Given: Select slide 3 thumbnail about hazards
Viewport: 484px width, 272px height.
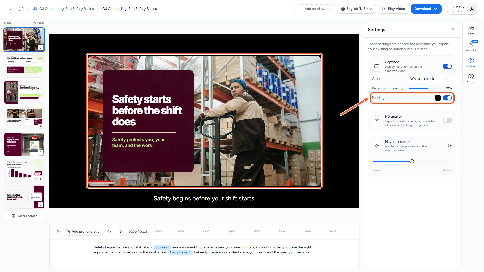Looking at the screenshot, I should [24, 92].
